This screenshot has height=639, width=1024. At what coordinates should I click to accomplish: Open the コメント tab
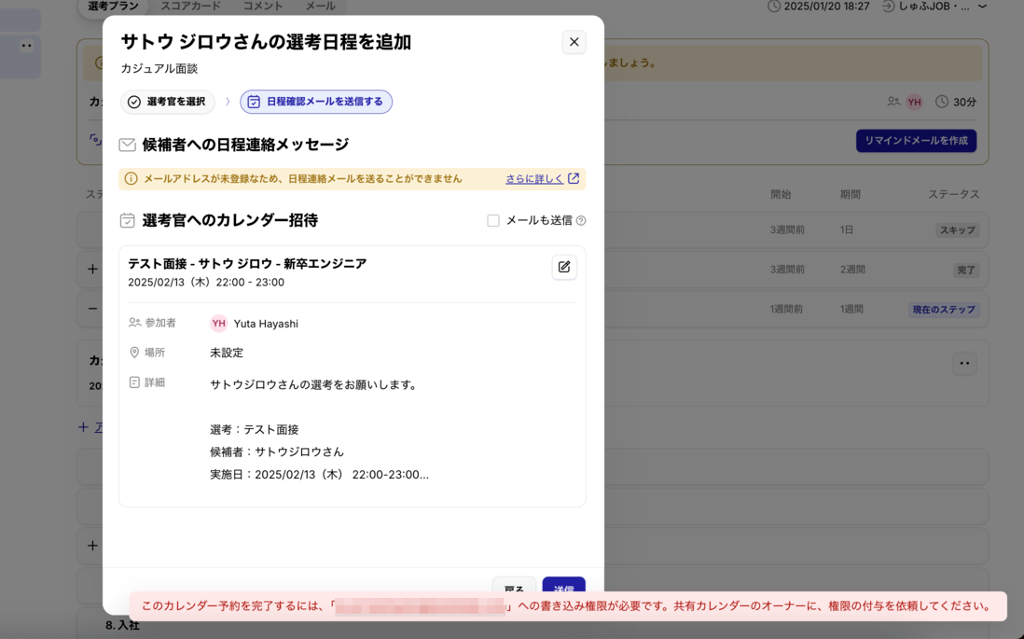[x=262, y=5]
